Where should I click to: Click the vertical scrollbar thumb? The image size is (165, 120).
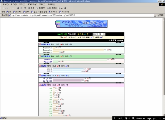[x=163, y=58]
